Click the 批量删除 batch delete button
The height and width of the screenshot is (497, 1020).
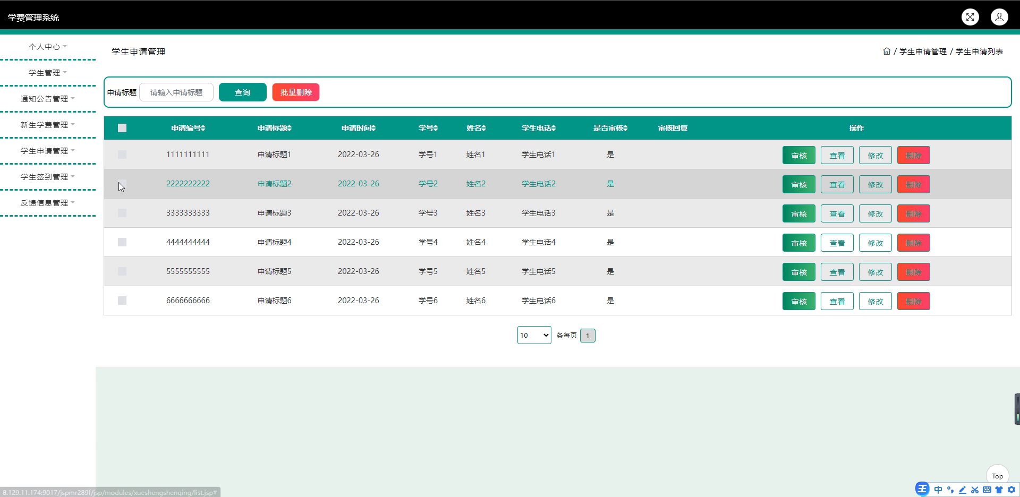pyautogui.click(x=296, y=92)
